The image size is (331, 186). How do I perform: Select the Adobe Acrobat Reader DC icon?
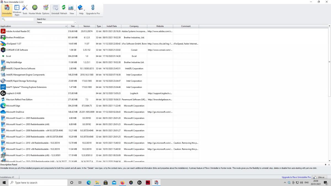[3, 31]
